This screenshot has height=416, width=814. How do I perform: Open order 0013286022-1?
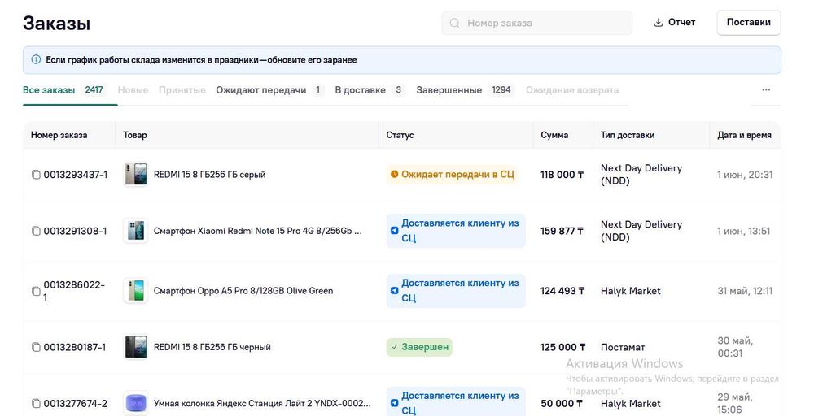coord(74,291)
